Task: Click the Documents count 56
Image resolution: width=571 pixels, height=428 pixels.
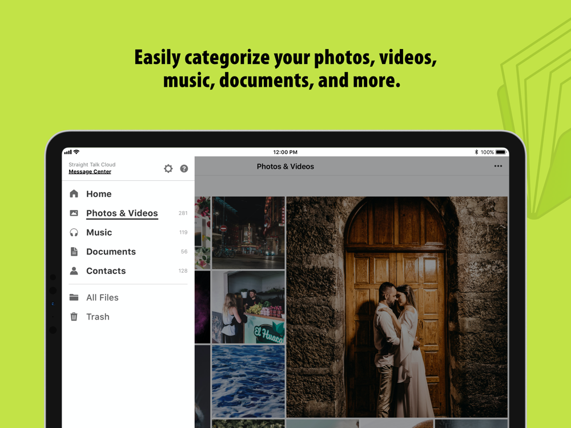Action: 184,252
